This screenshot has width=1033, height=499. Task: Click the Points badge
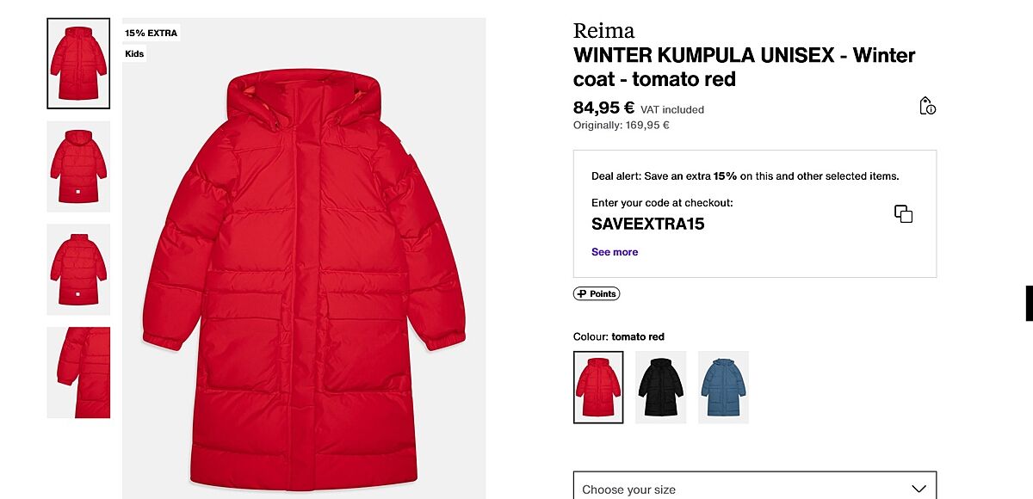tap(597, 294)
